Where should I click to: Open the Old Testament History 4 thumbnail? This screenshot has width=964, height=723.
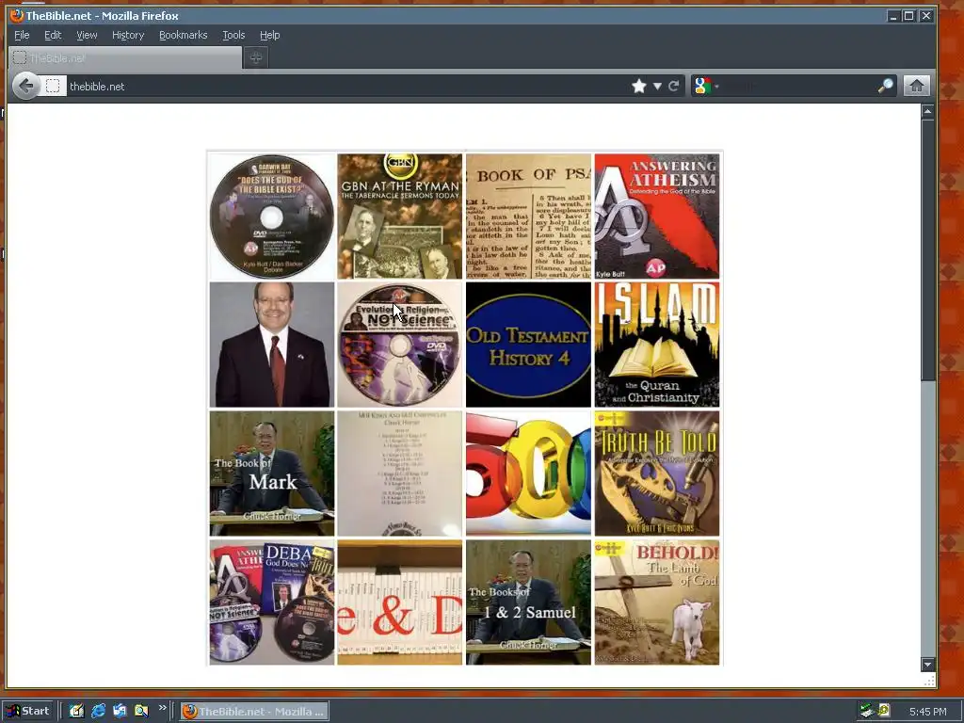[528, 345]
